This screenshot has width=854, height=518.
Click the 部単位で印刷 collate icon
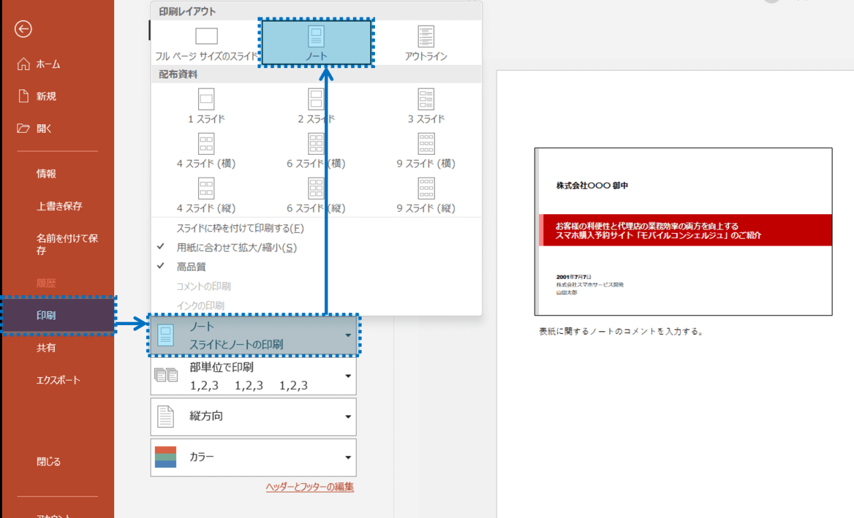click(165, 375)
